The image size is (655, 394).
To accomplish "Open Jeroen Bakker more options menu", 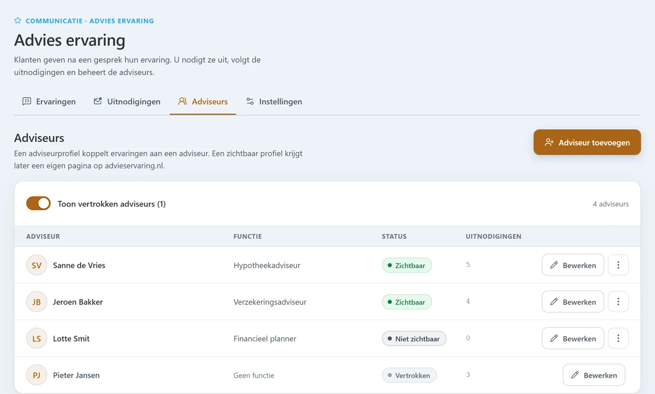I will (x=618, y=301).
